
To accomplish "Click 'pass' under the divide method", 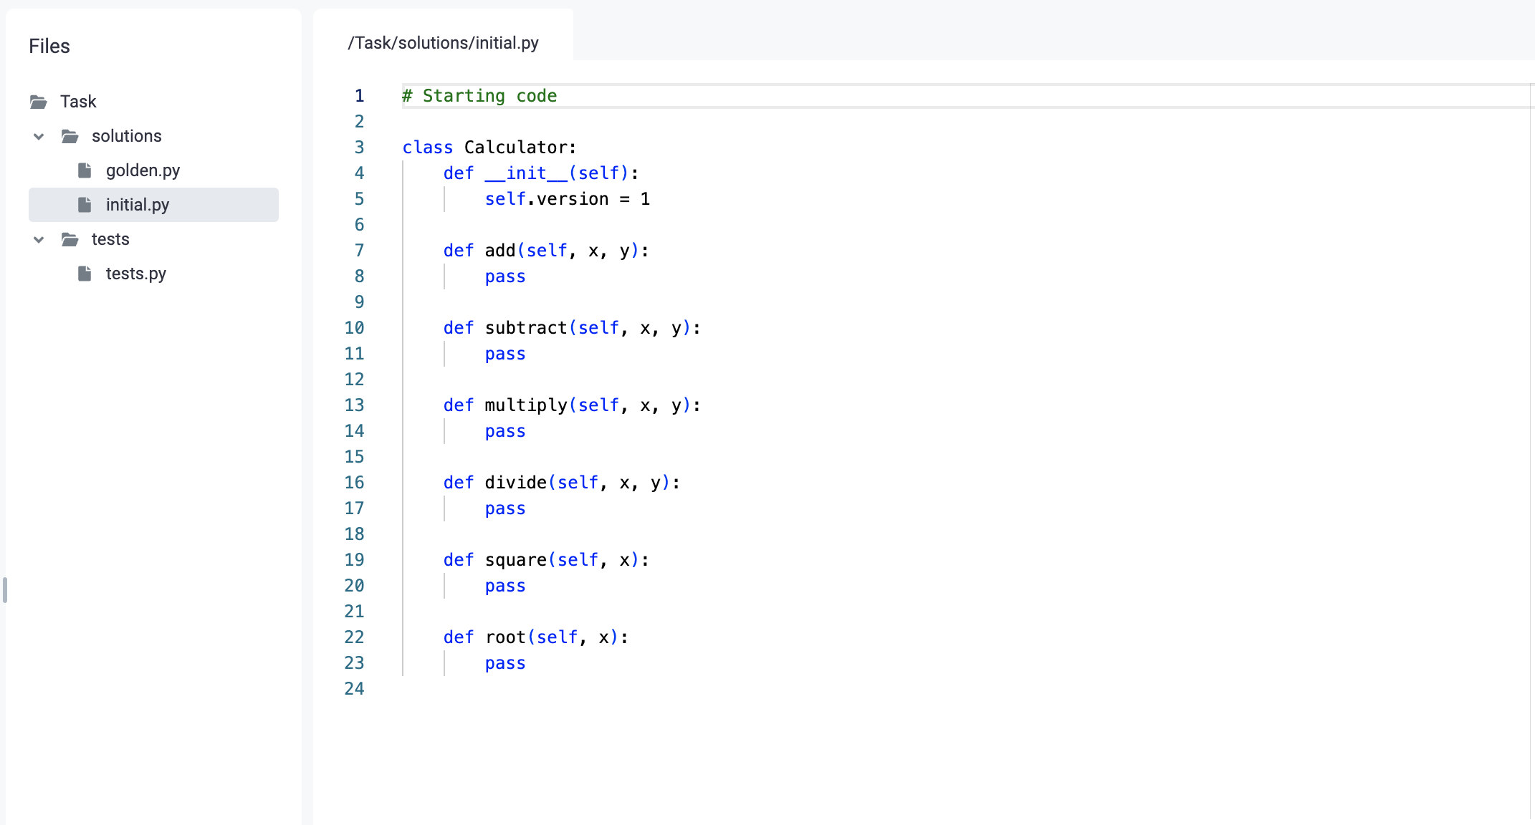I will coord(505,508).
